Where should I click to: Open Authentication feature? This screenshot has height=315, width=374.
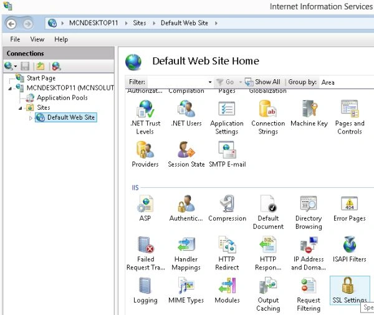click(186, 208)
